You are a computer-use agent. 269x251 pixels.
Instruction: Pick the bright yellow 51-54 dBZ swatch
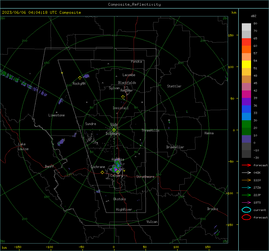click(246, 64)
